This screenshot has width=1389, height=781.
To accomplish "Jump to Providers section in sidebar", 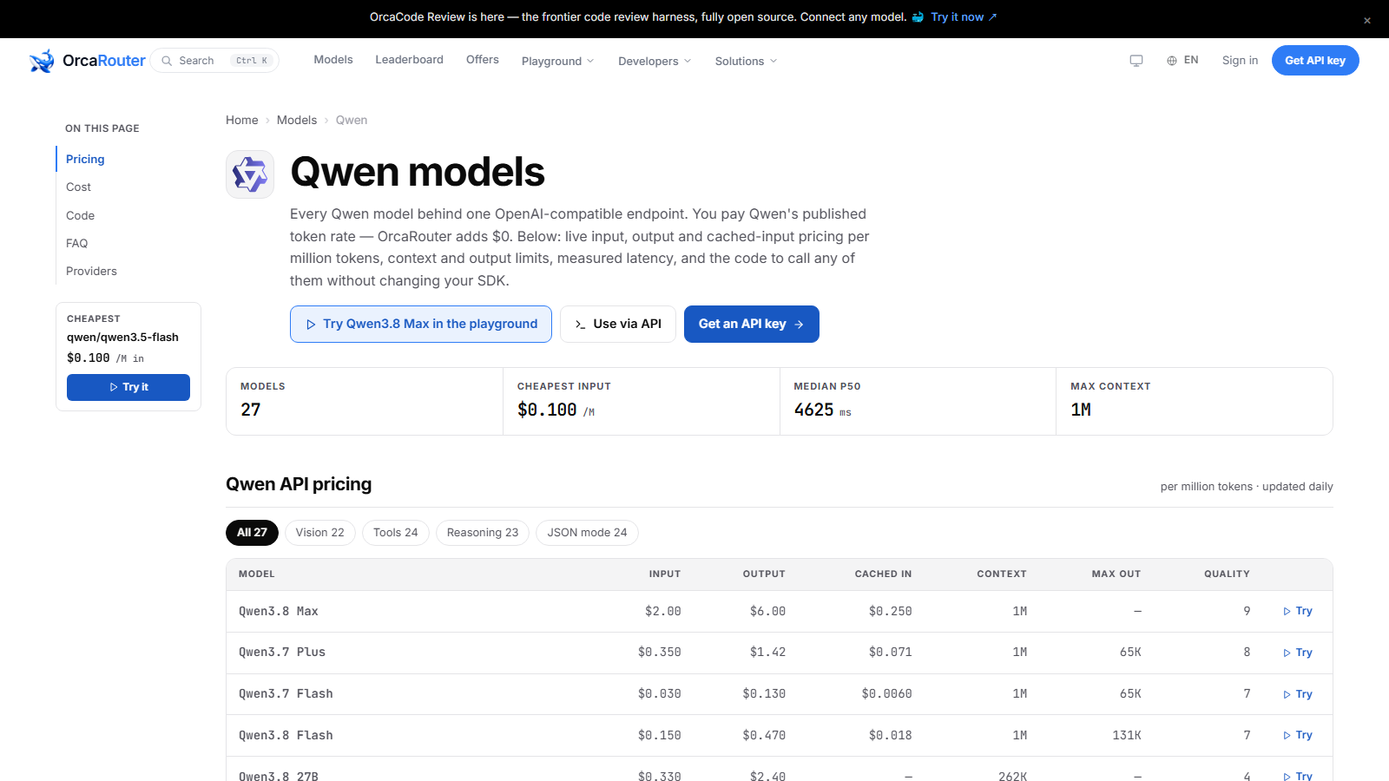I will coord(91,272).
